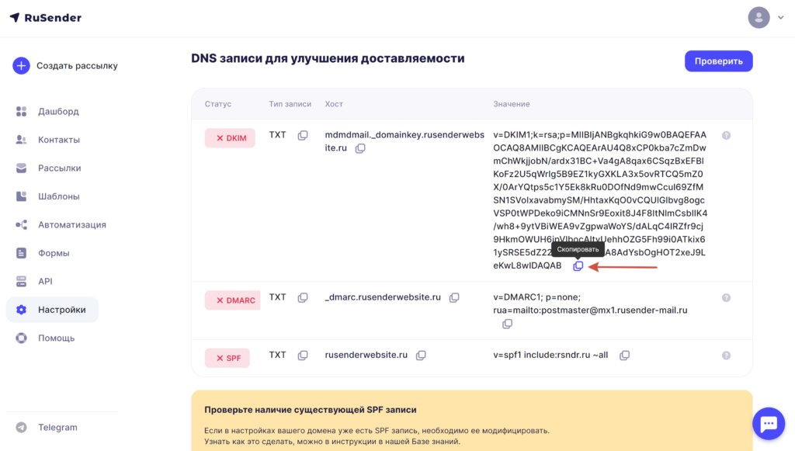Copy the DKIM value with the Скопировать icon
The width and height of the screenshot is (795, 451).
pos(578,266)
